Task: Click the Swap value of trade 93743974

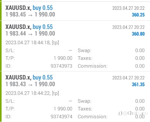Action: 140,101
